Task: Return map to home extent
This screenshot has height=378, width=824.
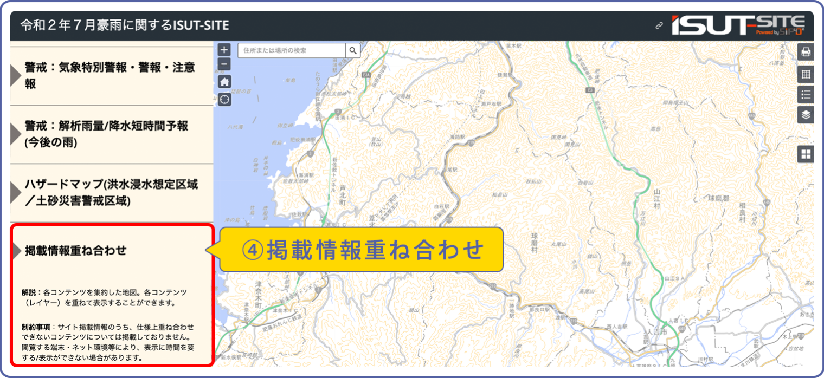Action: click(x=224, y=82)
